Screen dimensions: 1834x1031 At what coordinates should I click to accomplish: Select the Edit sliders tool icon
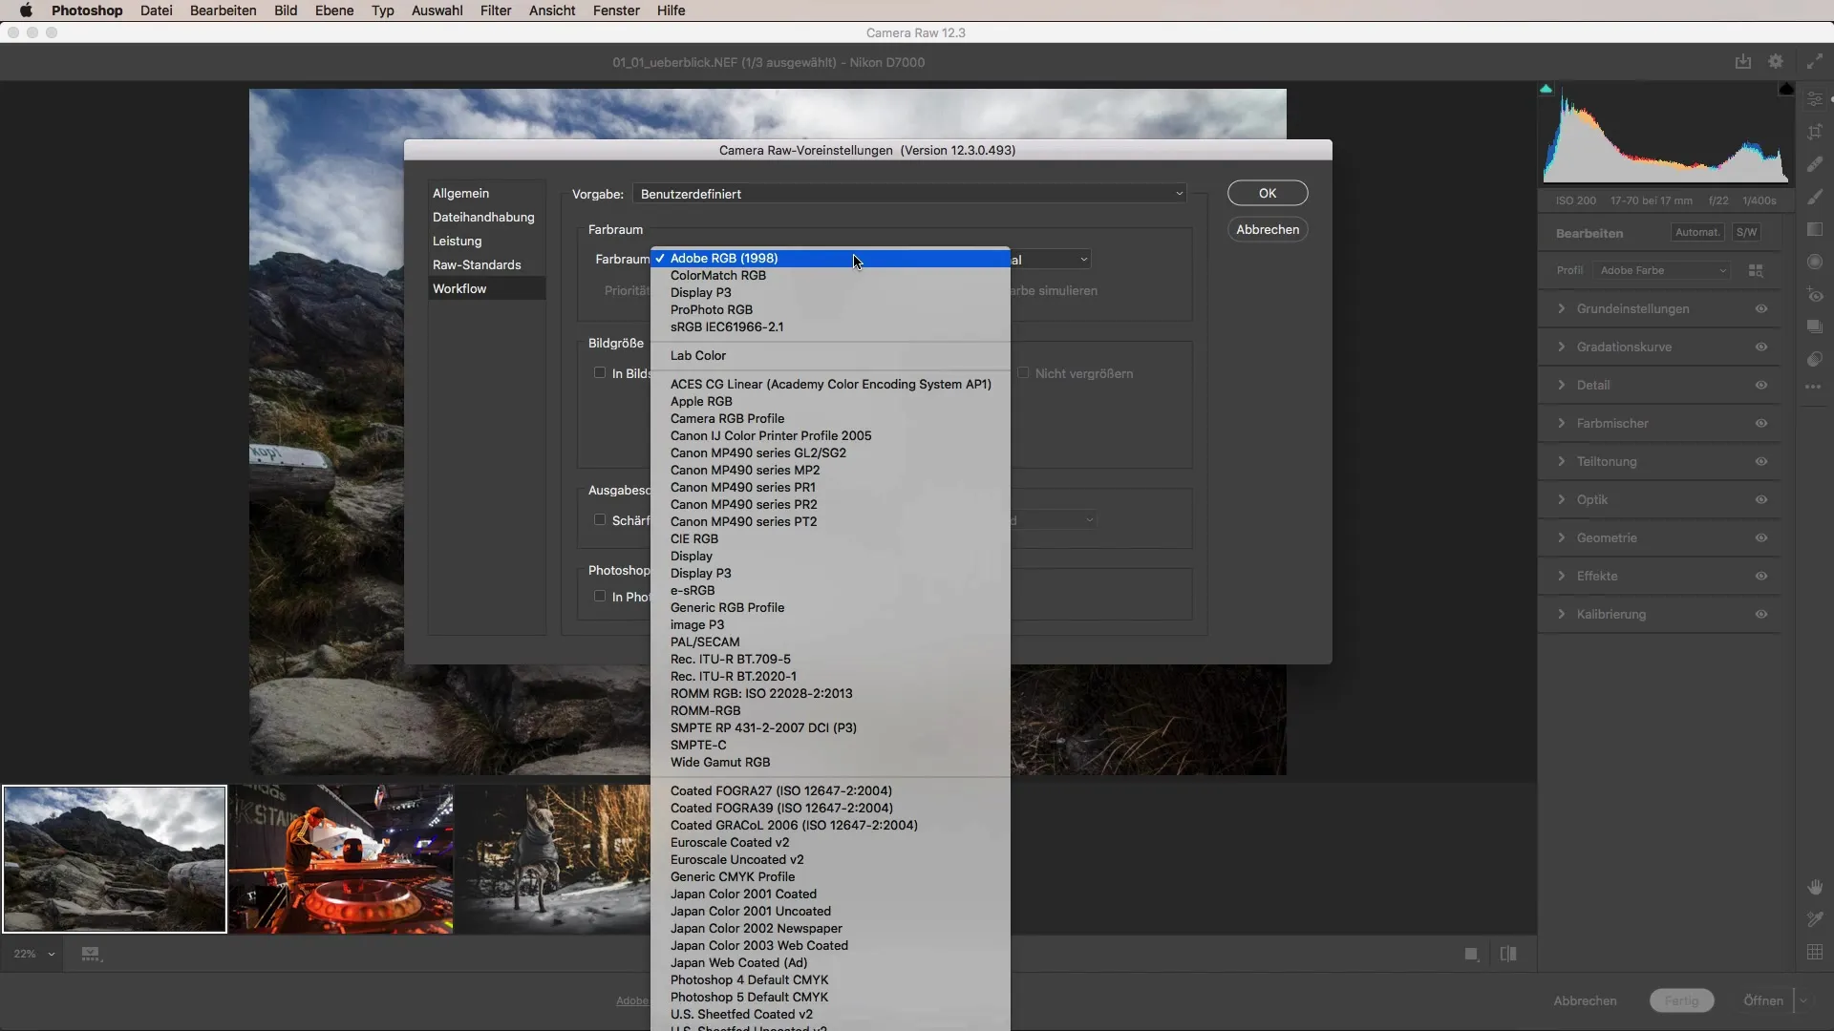[x=1815, y=99]
